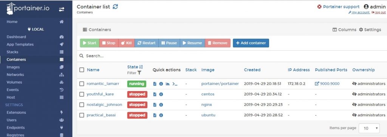Click the Networks sitemap icon

point(62,75)
